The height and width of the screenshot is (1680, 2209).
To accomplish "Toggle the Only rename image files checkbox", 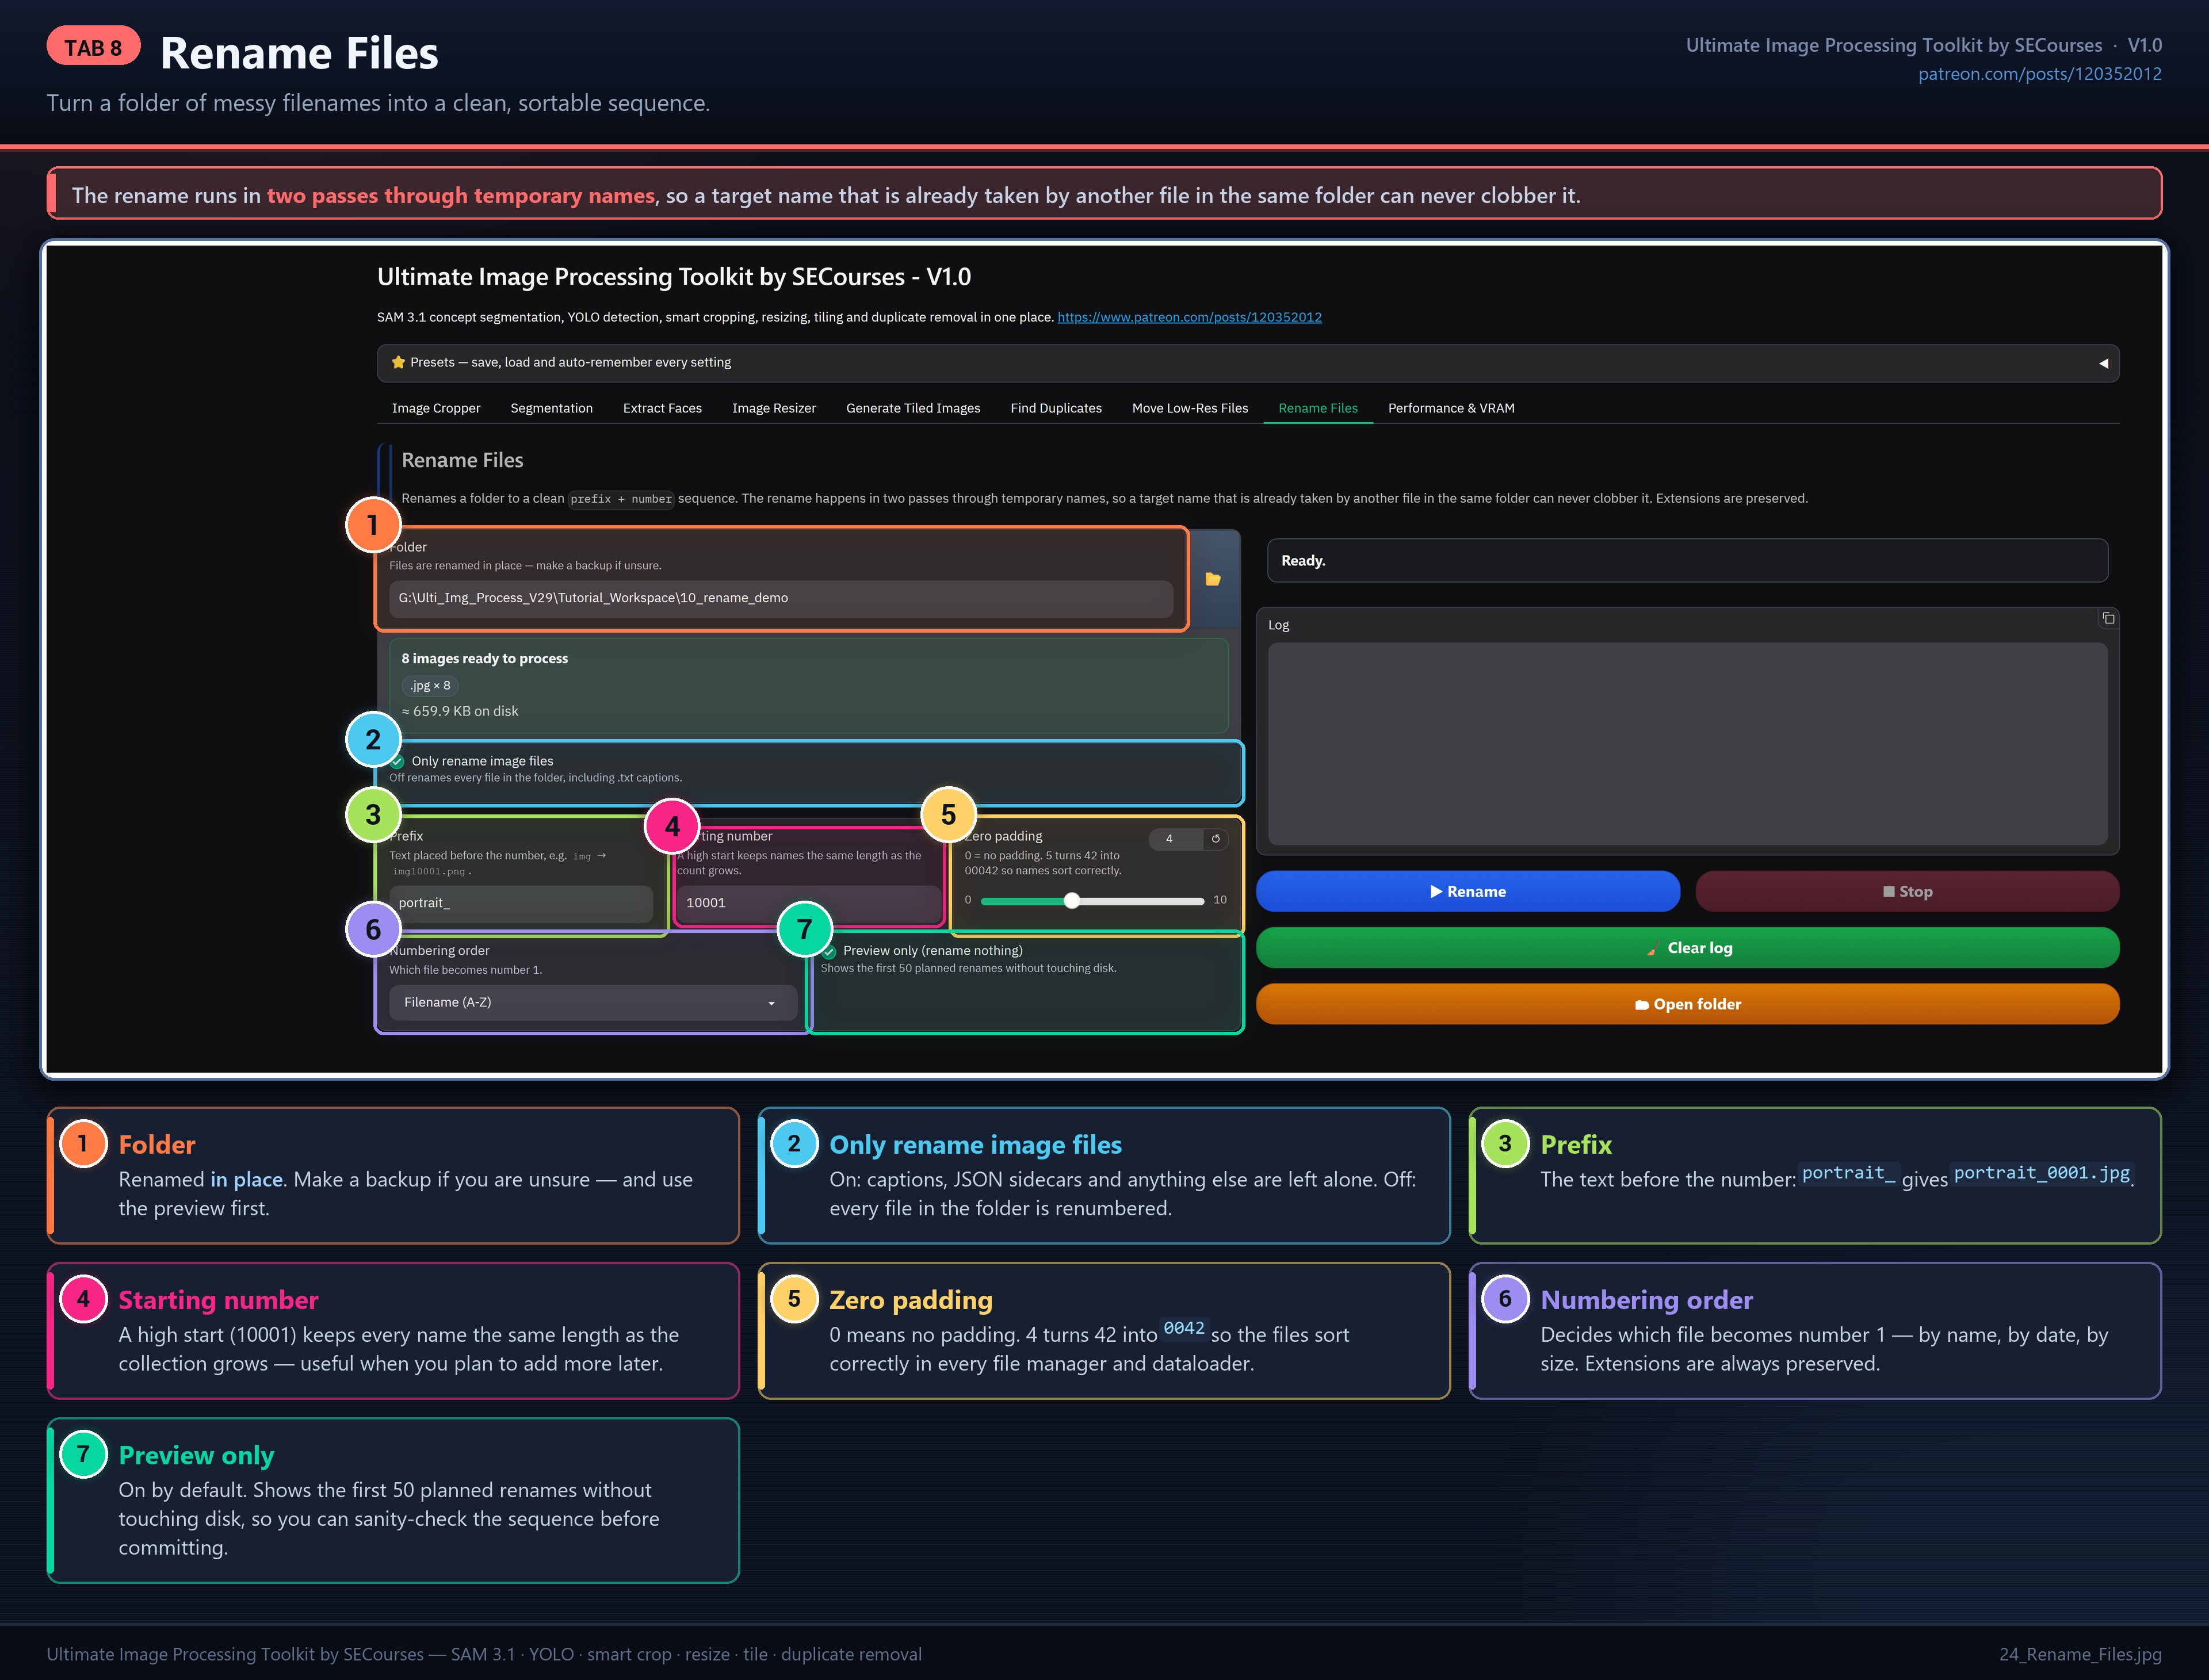I will tap(398, 762).
